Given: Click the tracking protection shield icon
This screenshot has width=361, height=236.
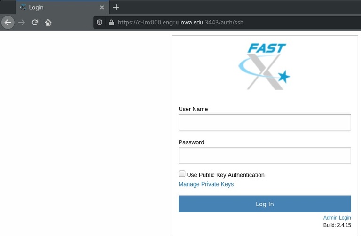Looking at the screenshot, I should coord(99,22).
